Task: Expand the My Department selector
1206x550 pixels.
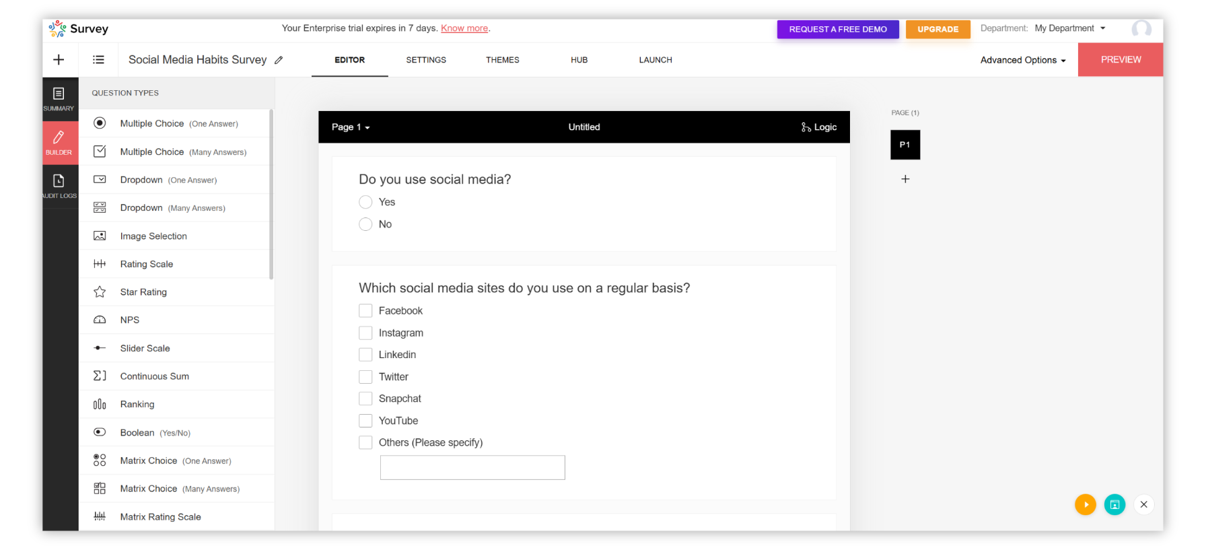Action: (1069, 28)
